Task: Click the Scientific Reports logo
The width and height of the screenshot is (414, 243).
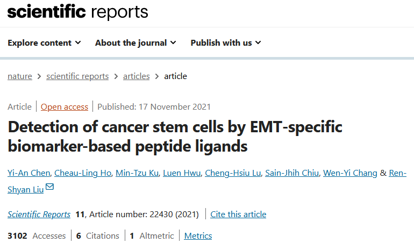Action: (77, 12)
